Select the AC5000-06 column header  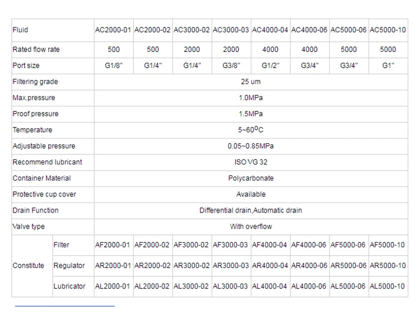pyautogui.click(x=349, y=30)
